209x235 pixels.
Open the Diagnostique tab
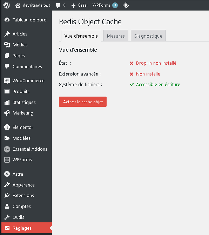coord(148,36)
